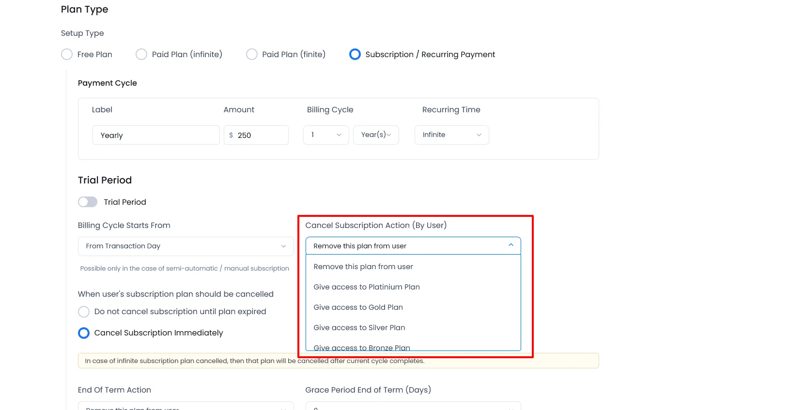805x410 pixels.
Task: Collapse the Cancel Subscription Action dropdown arrow
Action: tap(511, 245)
